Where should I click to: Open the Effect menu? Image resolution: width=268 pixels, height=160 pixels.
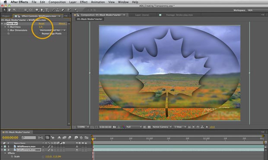click(x=84, y=2)
